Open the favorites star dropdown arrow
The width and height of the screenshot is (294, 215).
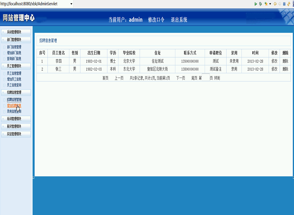(x=270, y=4)
